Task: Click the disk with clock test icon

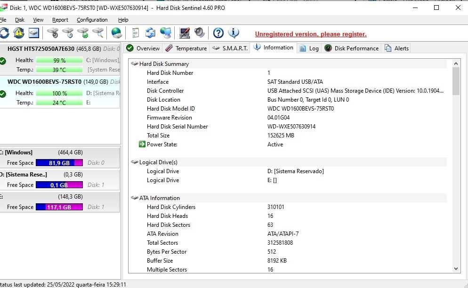Action: tap(68, 33)
